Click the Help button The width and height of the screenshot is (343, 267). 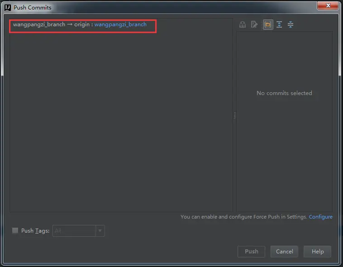317,252
